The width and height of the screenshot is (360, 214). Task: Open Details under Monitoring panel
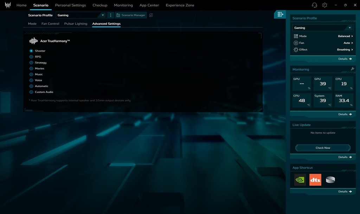click(x=345, y=114)
